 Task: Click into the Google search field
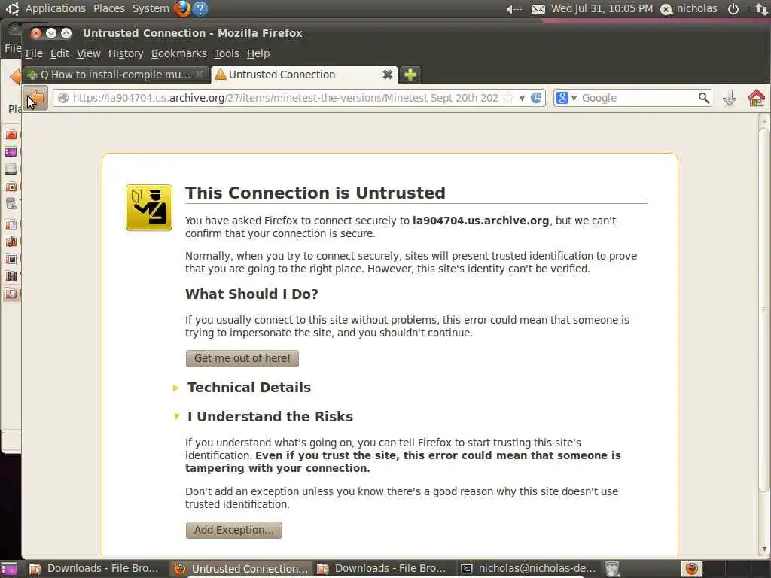[638, 98]
